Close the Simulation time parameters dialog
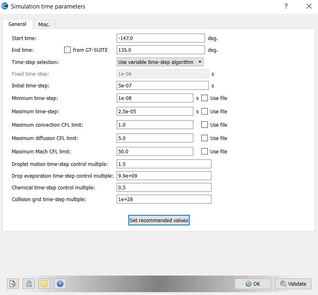Screen dimensions: 318x295 309,6
